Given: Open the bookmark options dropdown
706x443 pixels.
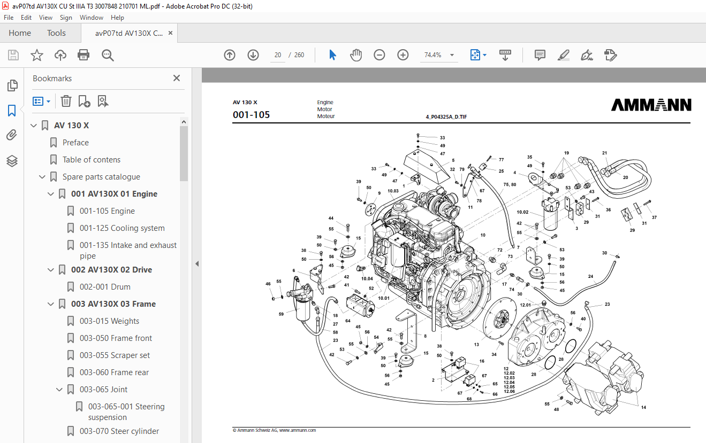Looking at the screenshot, I should coord(42,101).
